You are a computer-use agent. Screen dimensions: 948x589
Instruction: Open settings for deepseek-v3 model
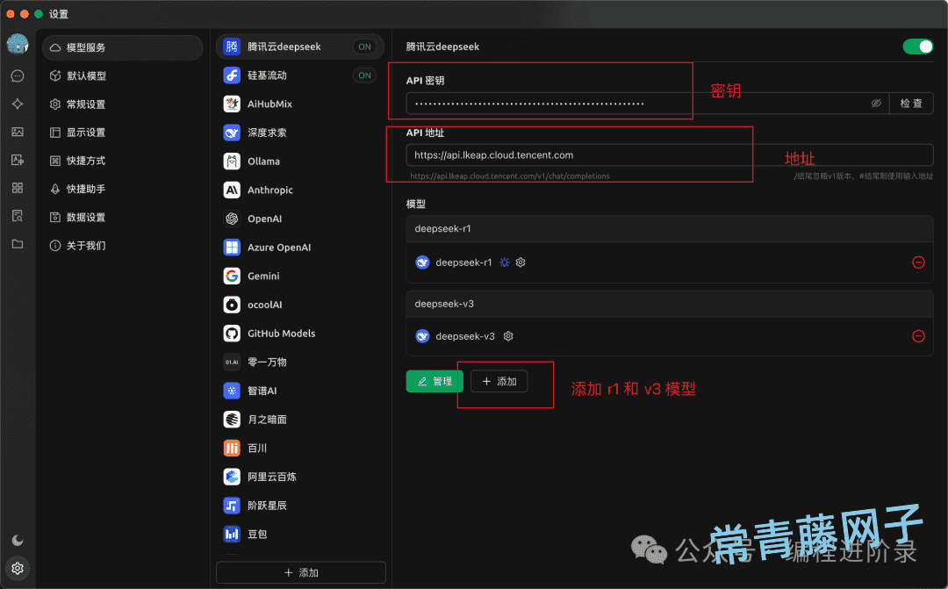[508, 336]
